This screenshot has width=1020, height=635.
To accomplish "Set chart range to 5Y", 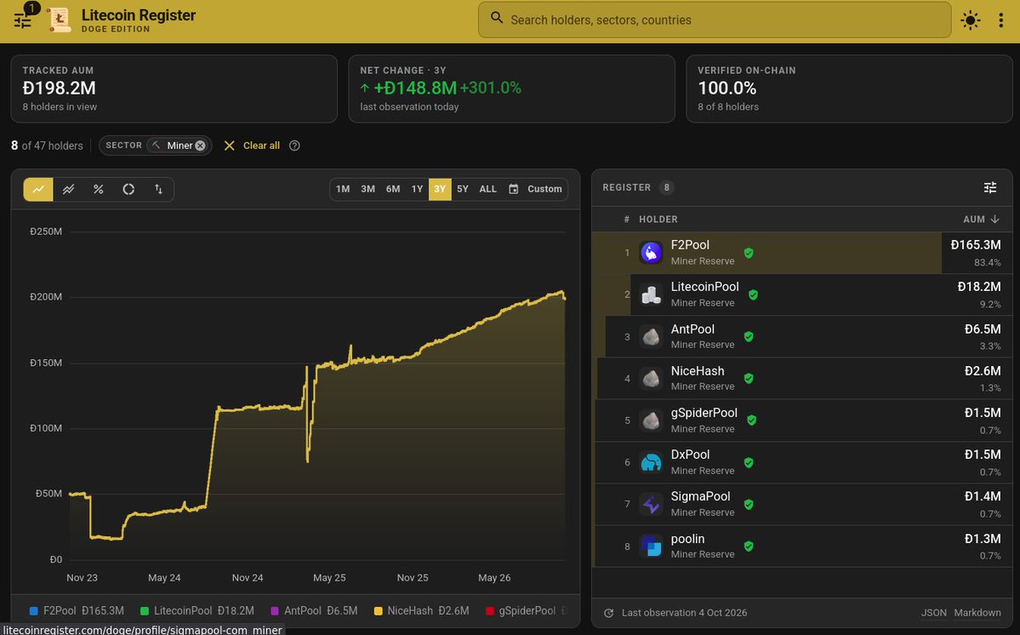I will [x=463, y=189].
